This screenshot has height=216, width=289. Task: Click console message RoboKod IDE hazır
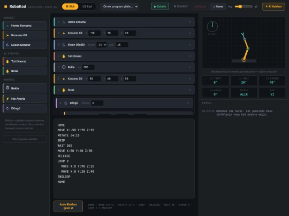244,113
